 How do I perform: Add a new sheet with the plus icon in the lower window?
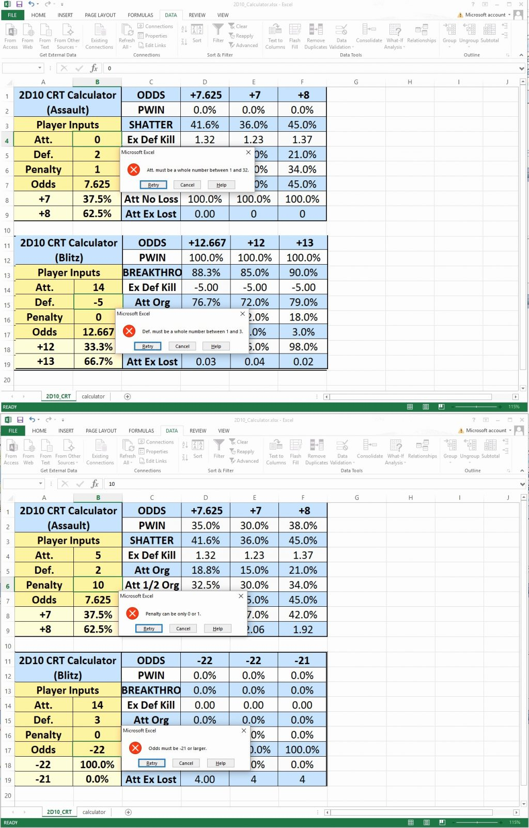pyautogui.click(x=129, y=812)
